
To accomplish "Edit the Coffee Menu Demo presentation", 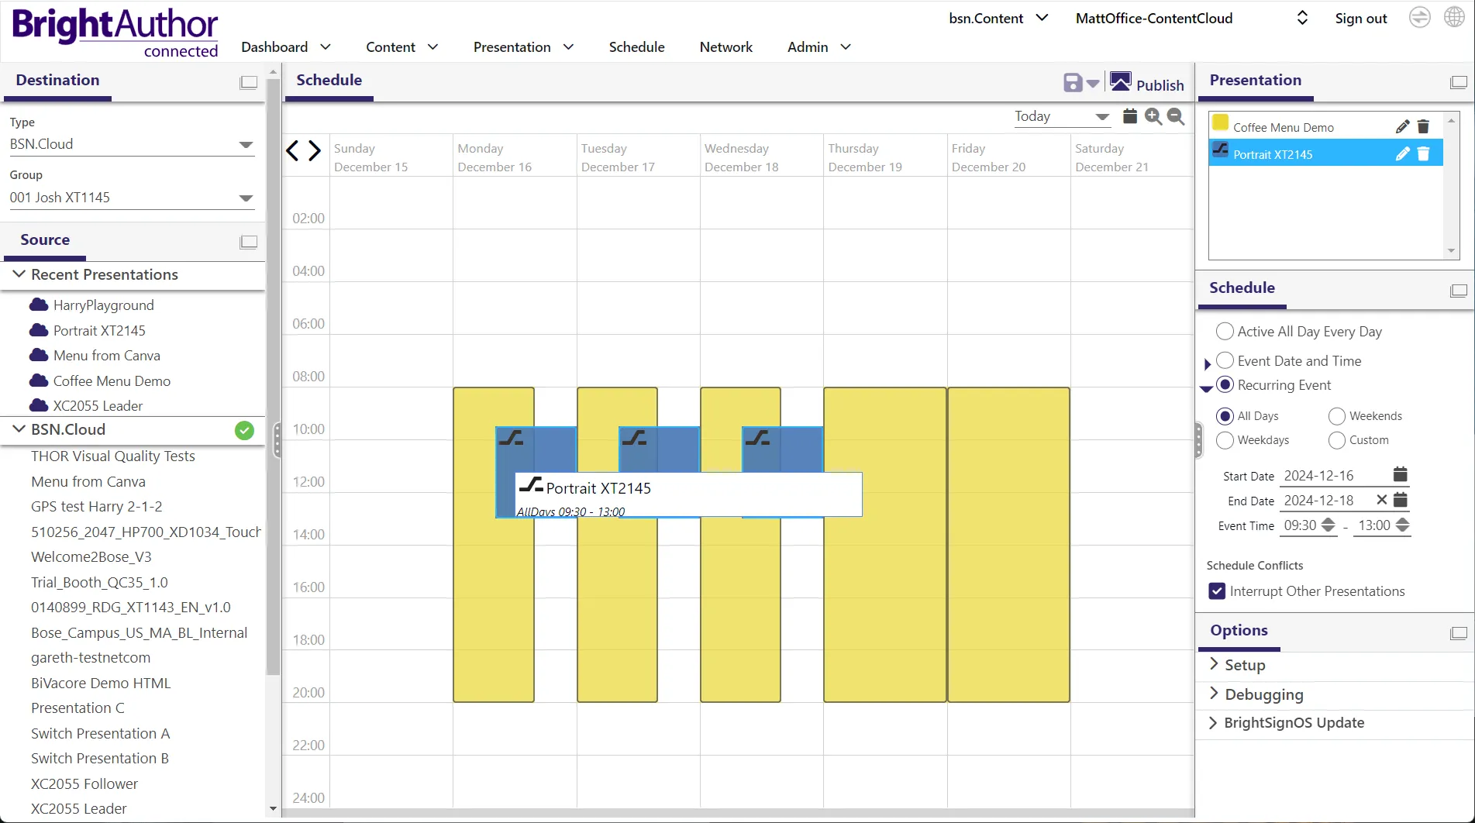I will pyautogui.click(x=1402, y=127).
